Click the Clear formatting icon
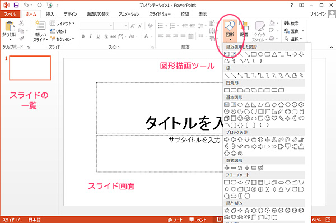This screenshot has width=336, height=223. click(x=150, y=26)
